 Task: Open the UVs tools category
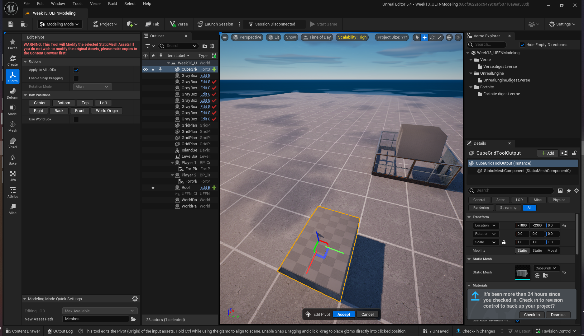tap(12, 176)
